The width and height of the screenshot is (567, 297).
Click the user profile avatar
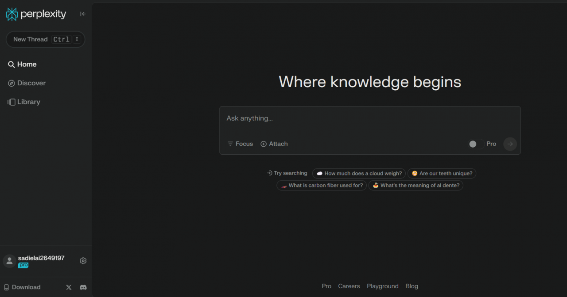point(10,261)
